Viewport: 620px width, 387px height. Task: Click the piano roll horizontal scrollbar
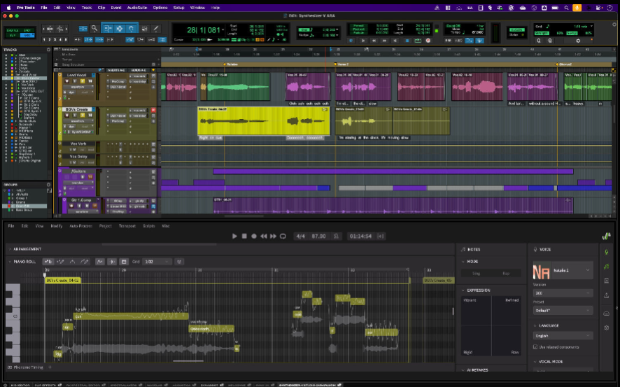click(188, 360)
